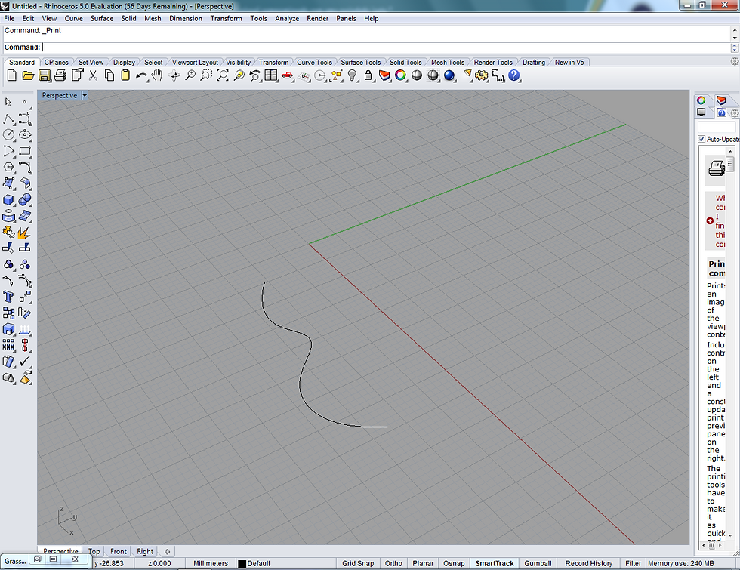Toggle Ortho mode in status bar

(x=393, y=563)
